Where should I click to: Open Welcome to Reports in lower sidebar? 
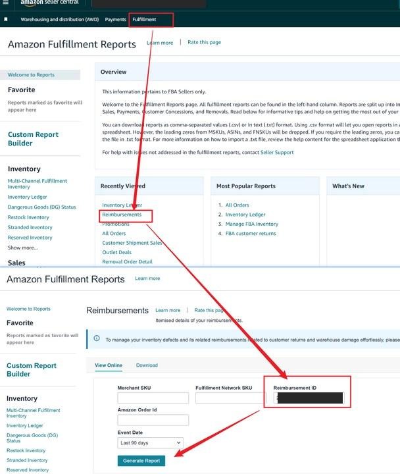(28, 309)
